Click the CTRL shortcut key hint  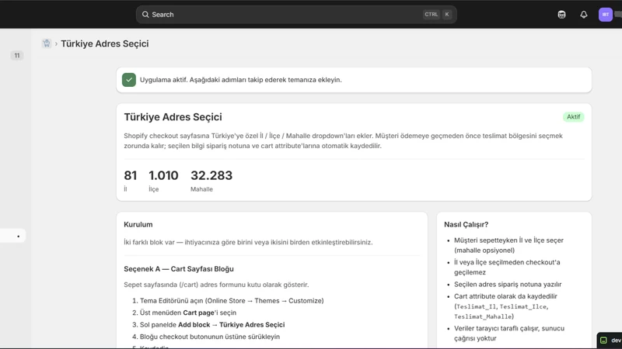432,15
